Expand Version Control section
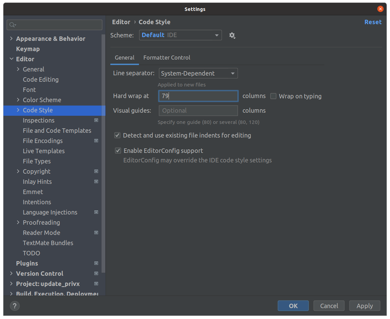 pos(11,273)
